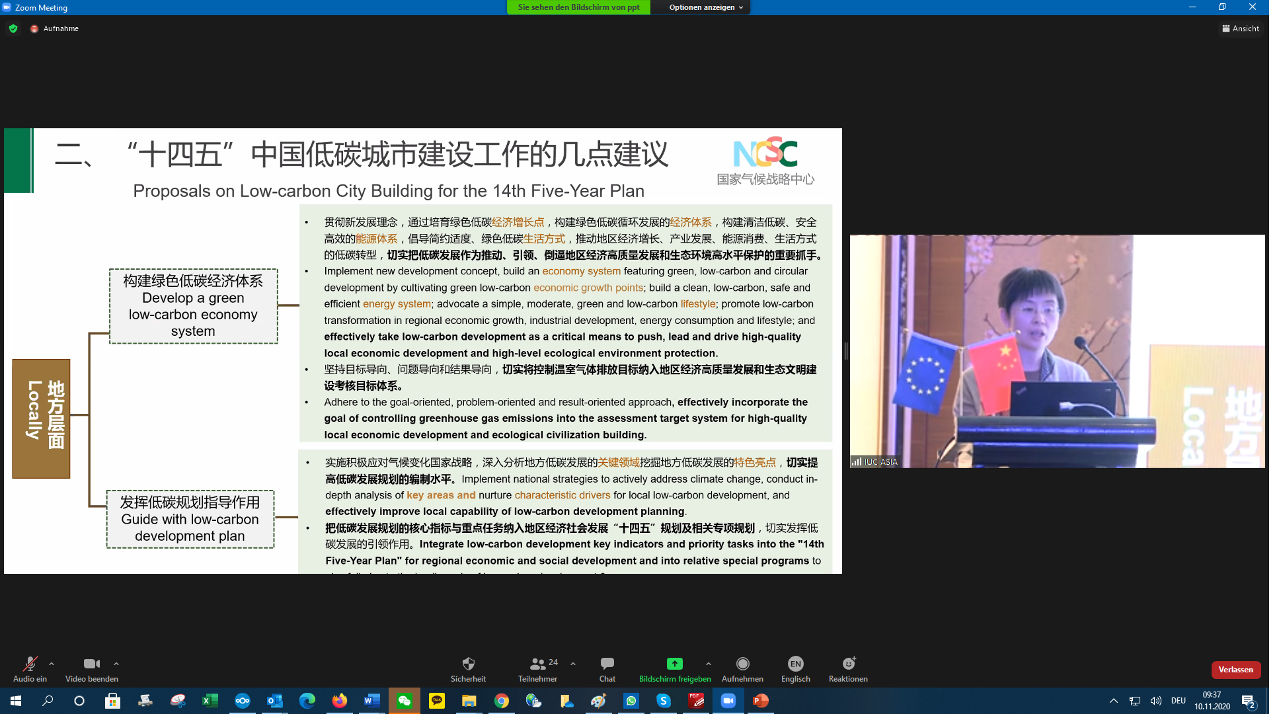This screenshot has width=1281, height=714.
Task: Unmute with the Audio ein button
Action: coord(30,664)
